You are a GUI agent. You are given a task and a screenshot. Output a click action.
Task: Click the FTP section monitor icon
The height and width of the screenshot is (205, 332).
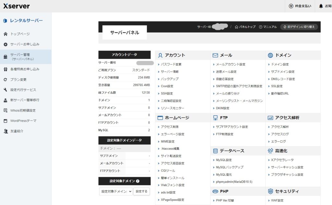(x=215, y=118)
